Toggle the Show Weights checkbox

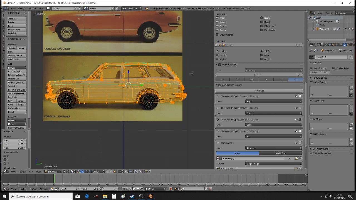(217, 35)
